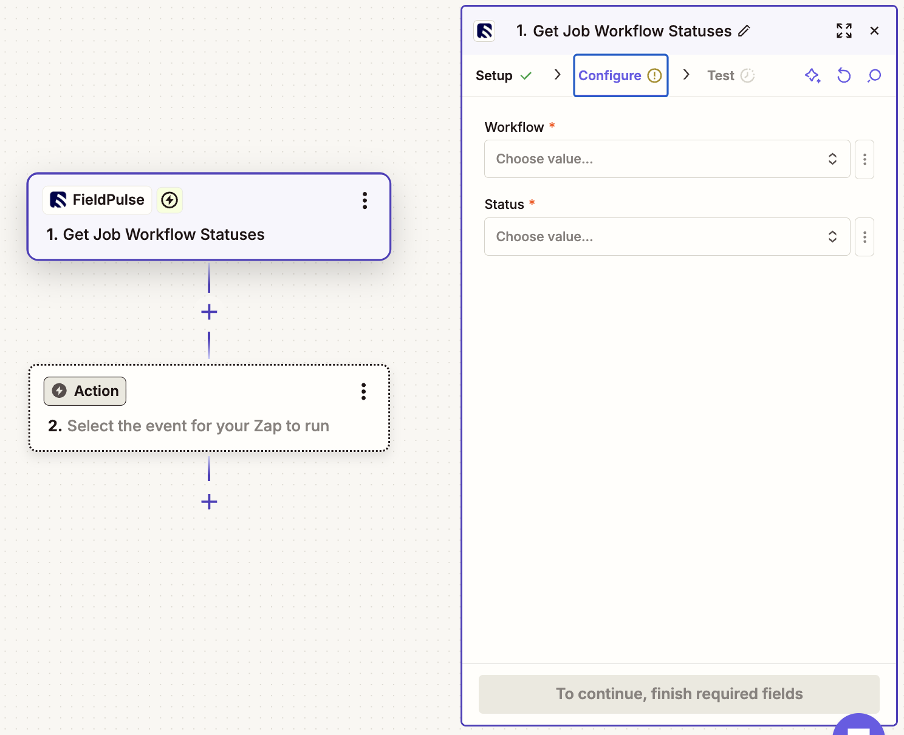904x735 pixels.
Task: Click the chevron between Setup and Configure
Action: 558,75
